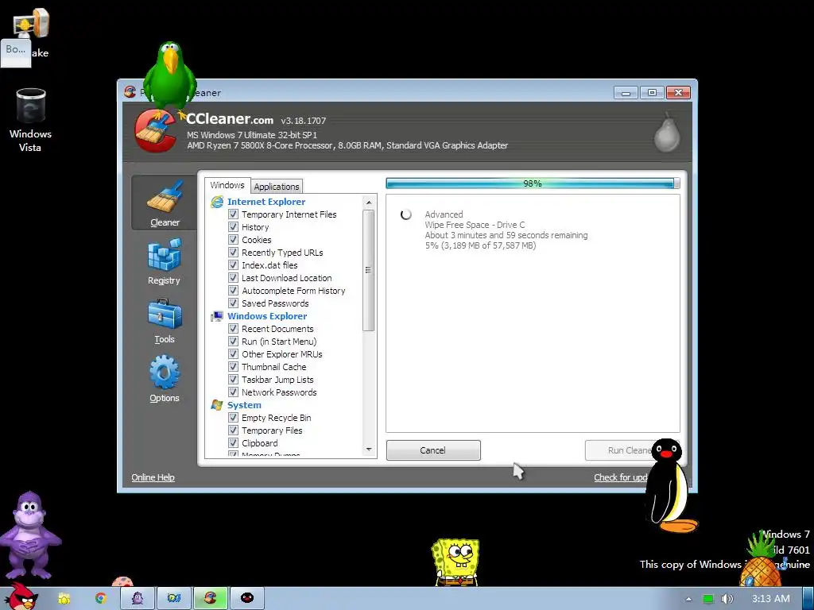The image size is (814, 610).
Task: Toggle Empty Recycle Bin checkbox
Action: coord(233,418)
